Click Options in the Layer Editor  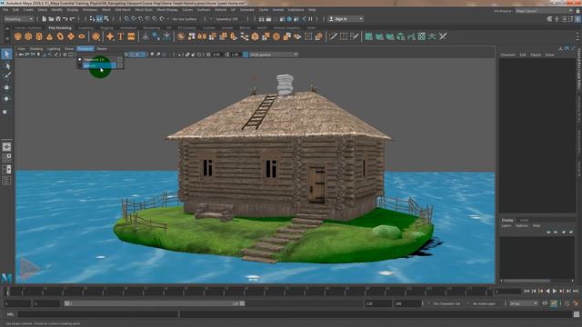point(521,226)
